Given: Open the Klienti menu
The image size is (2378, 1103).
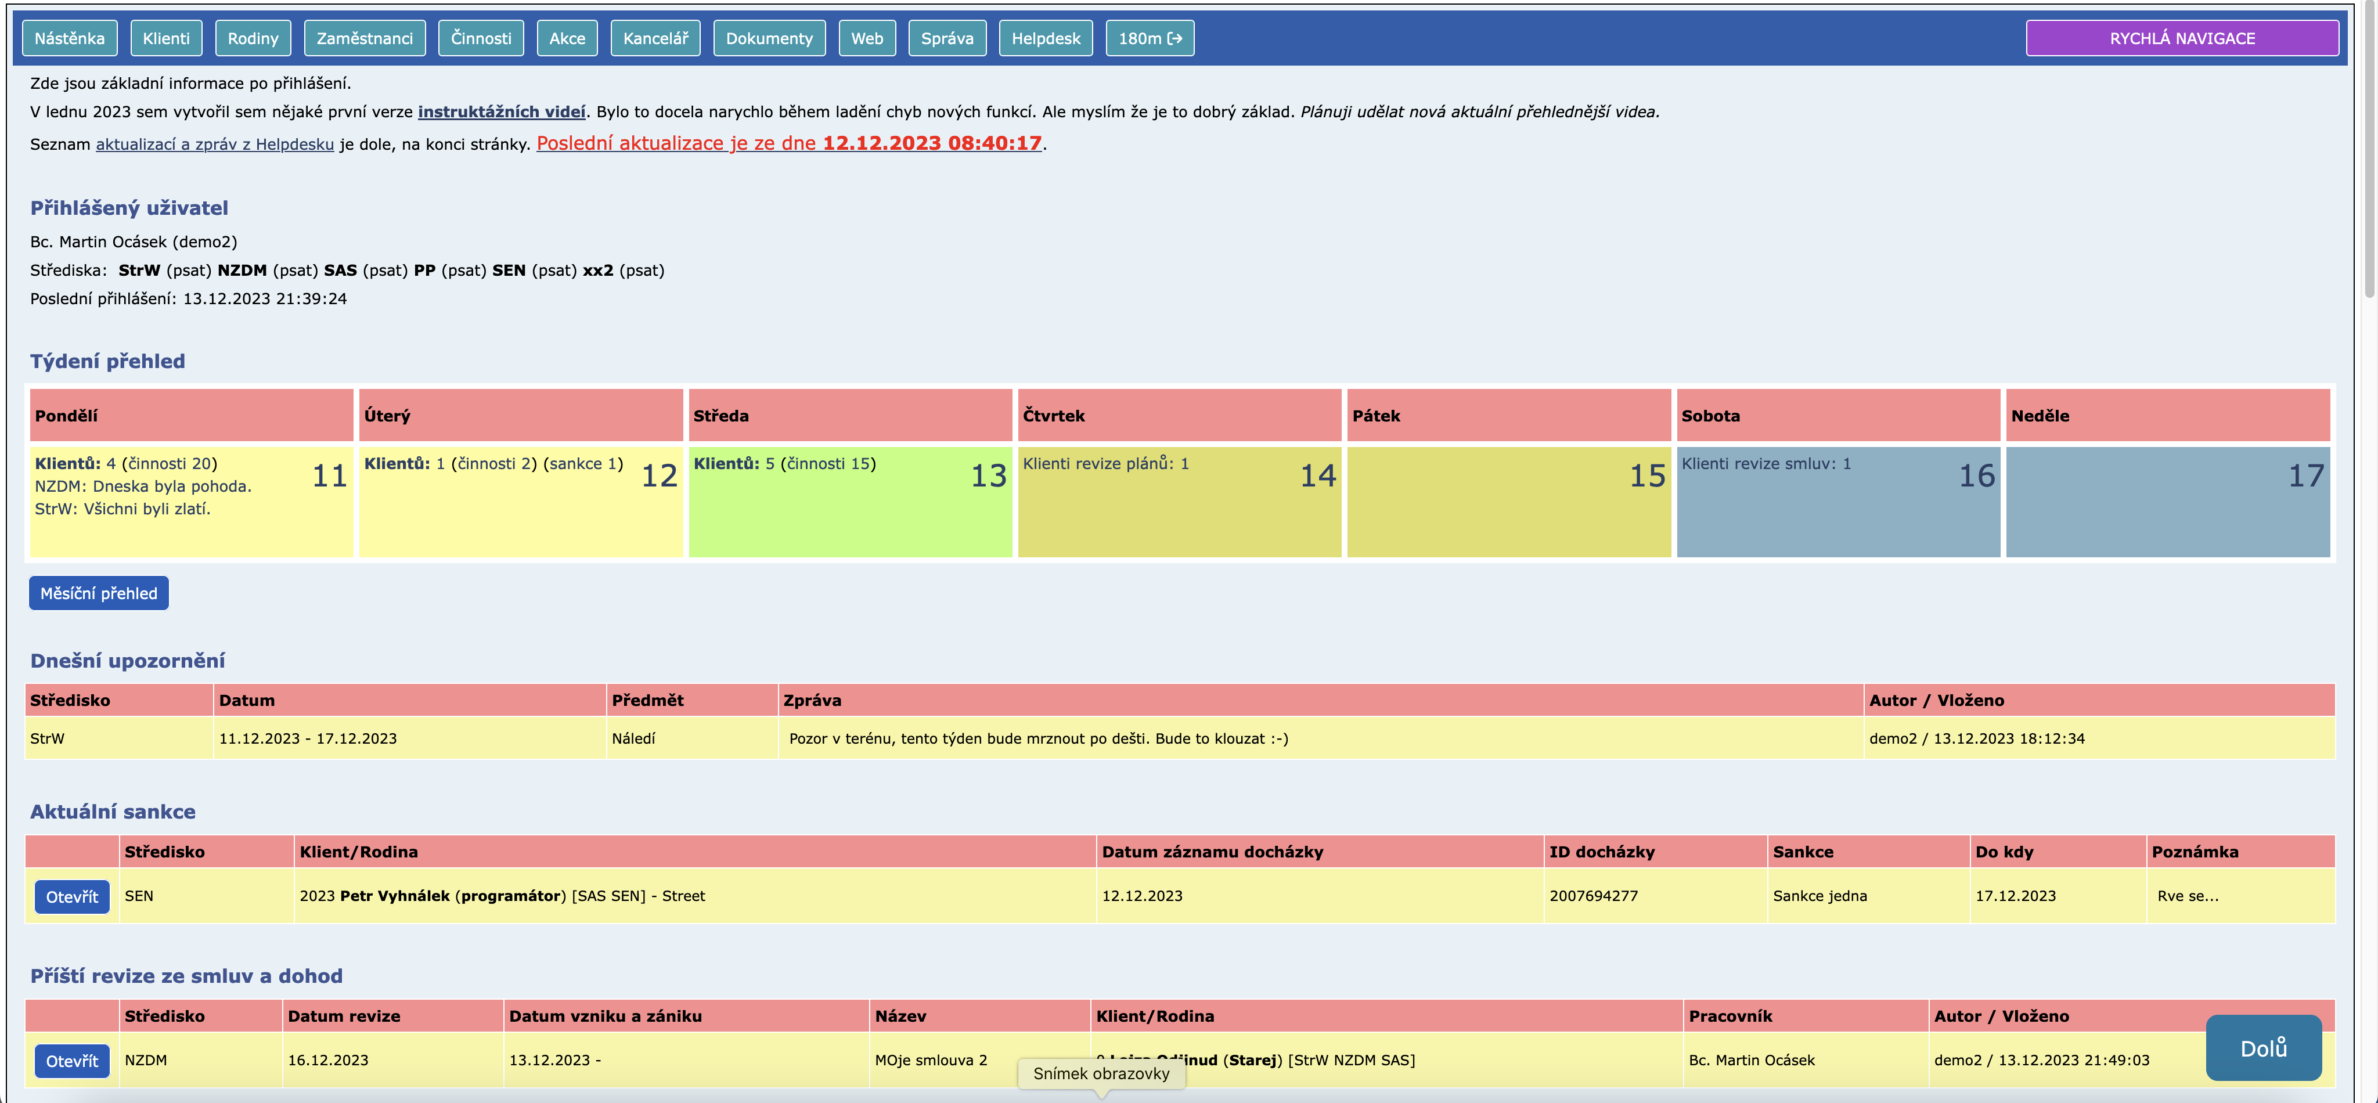Looking at the screenshot, I should [x=166, y=38].
